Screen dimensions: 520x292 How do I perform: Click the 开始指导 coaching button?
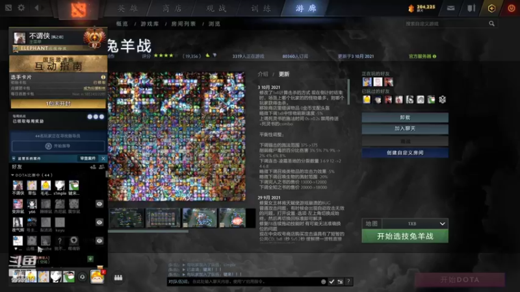(58, 146)
